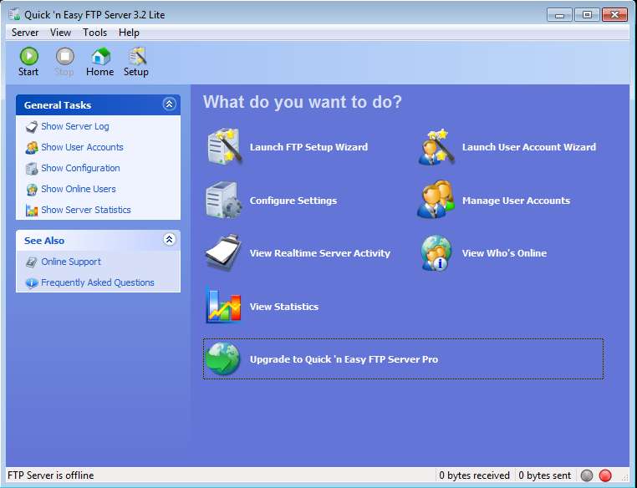Click the Frequently Asked Questions info icon

coord(31,283)
